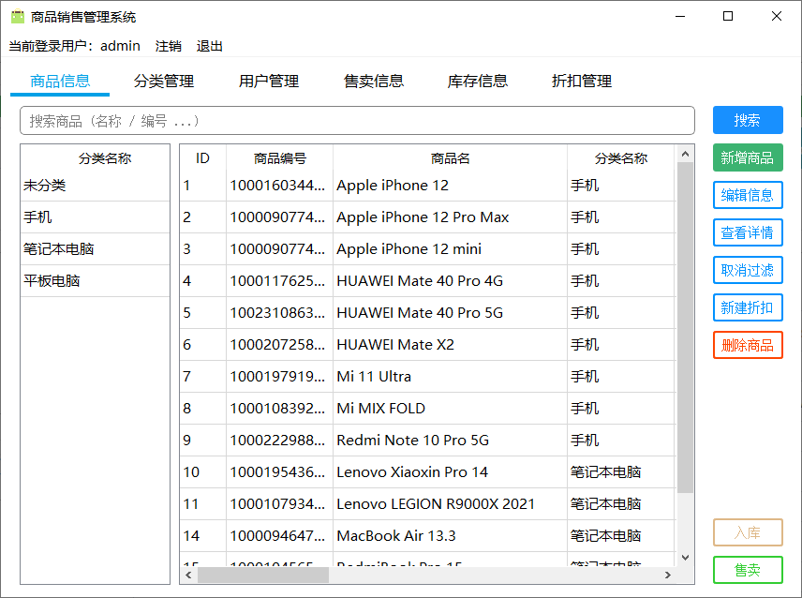Screen dimensions: 802x598
Task: Click 笔记本电脑 category cell of MacBook Air row
Action: tap(621, 535)
